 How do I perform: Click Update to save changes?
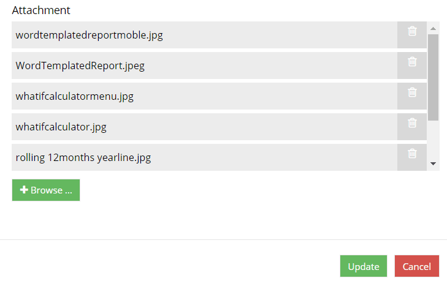[364, 266]
